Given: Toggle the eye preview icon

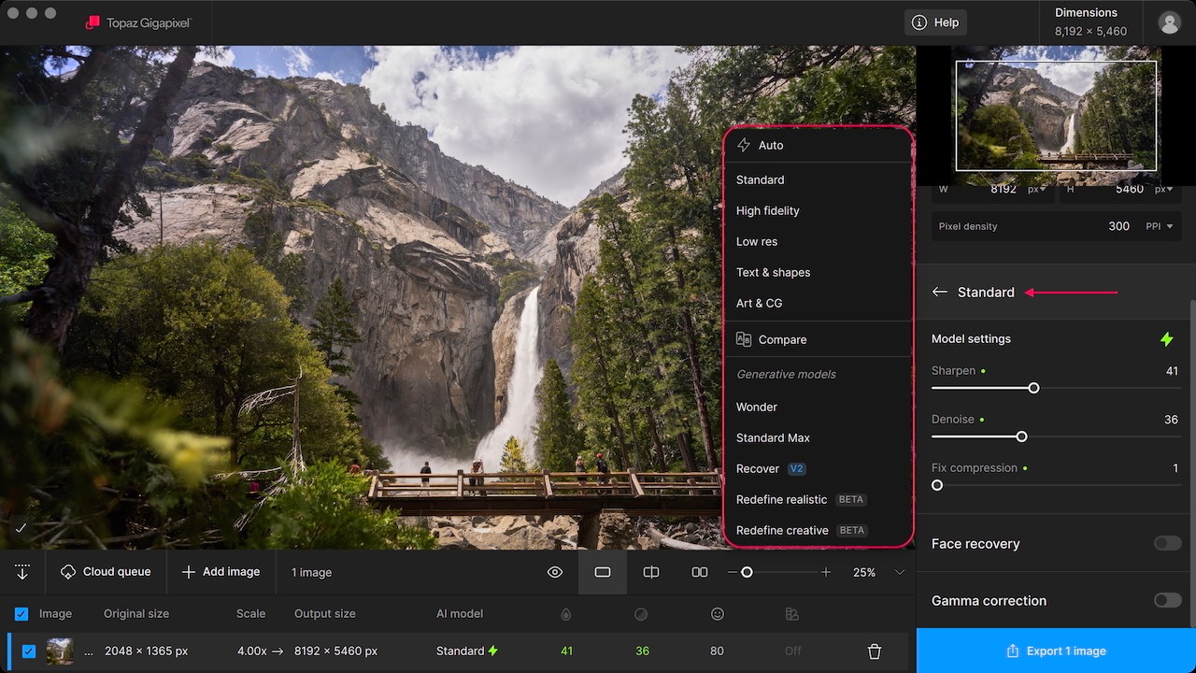Looking at the screenshot, I should [x=555, y=572].
